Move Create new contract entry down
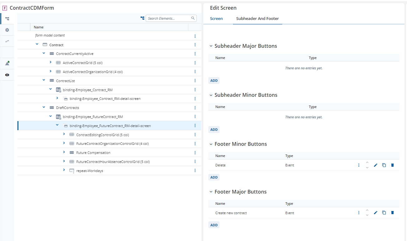 pos(367,215)
